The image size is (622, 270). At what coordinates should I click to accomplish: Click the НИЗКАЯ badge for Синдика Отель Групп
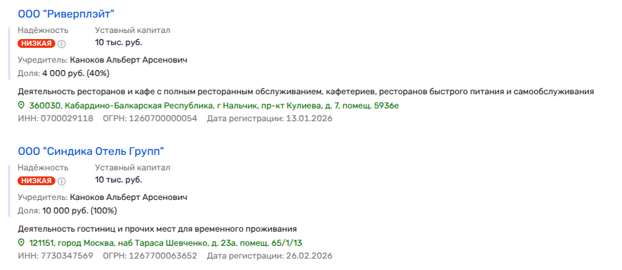[36, 180]
